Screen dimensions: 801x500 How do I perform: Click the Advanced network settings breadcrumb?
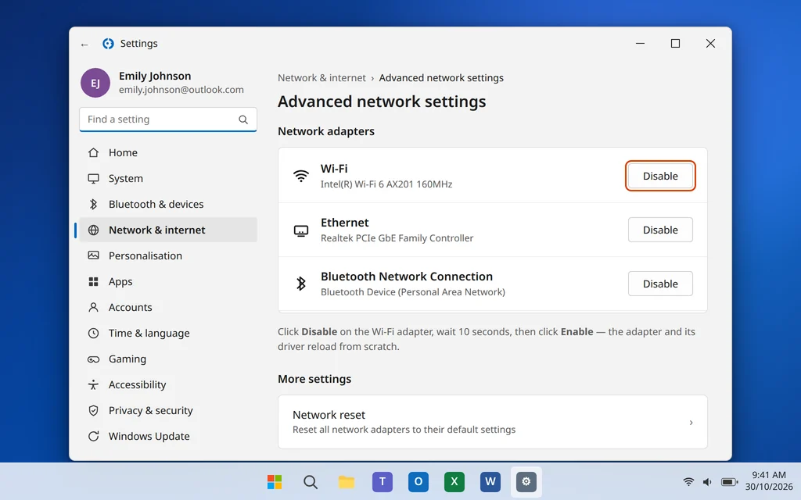point(441,78)
